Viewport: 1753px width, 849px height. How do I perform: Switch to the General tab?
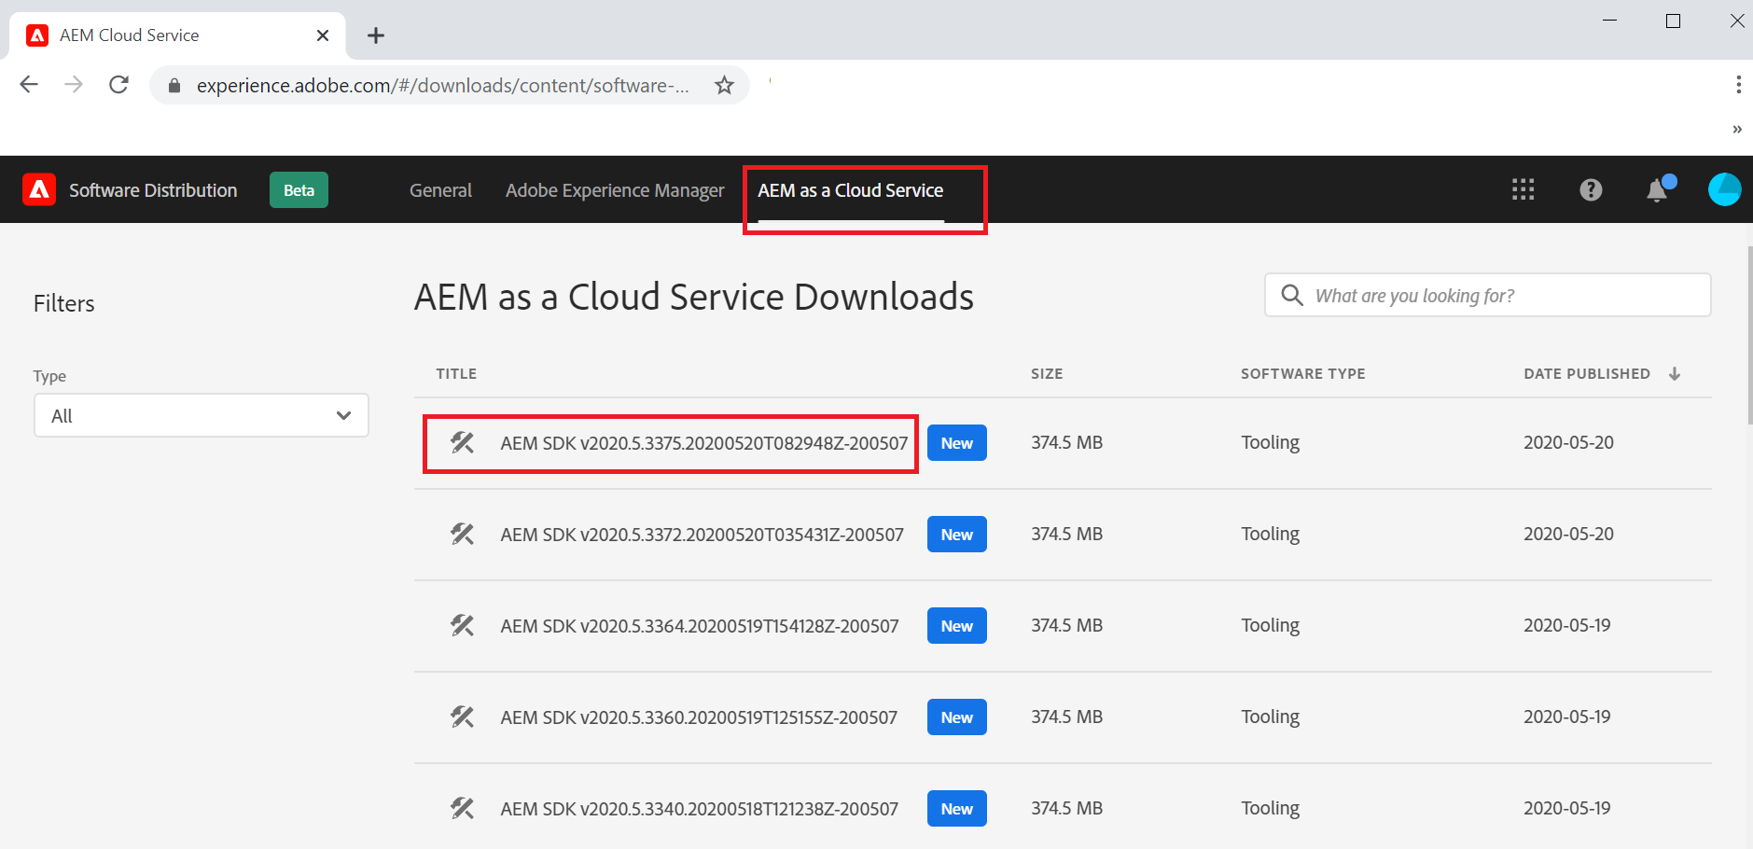click(x=440, y=190)
